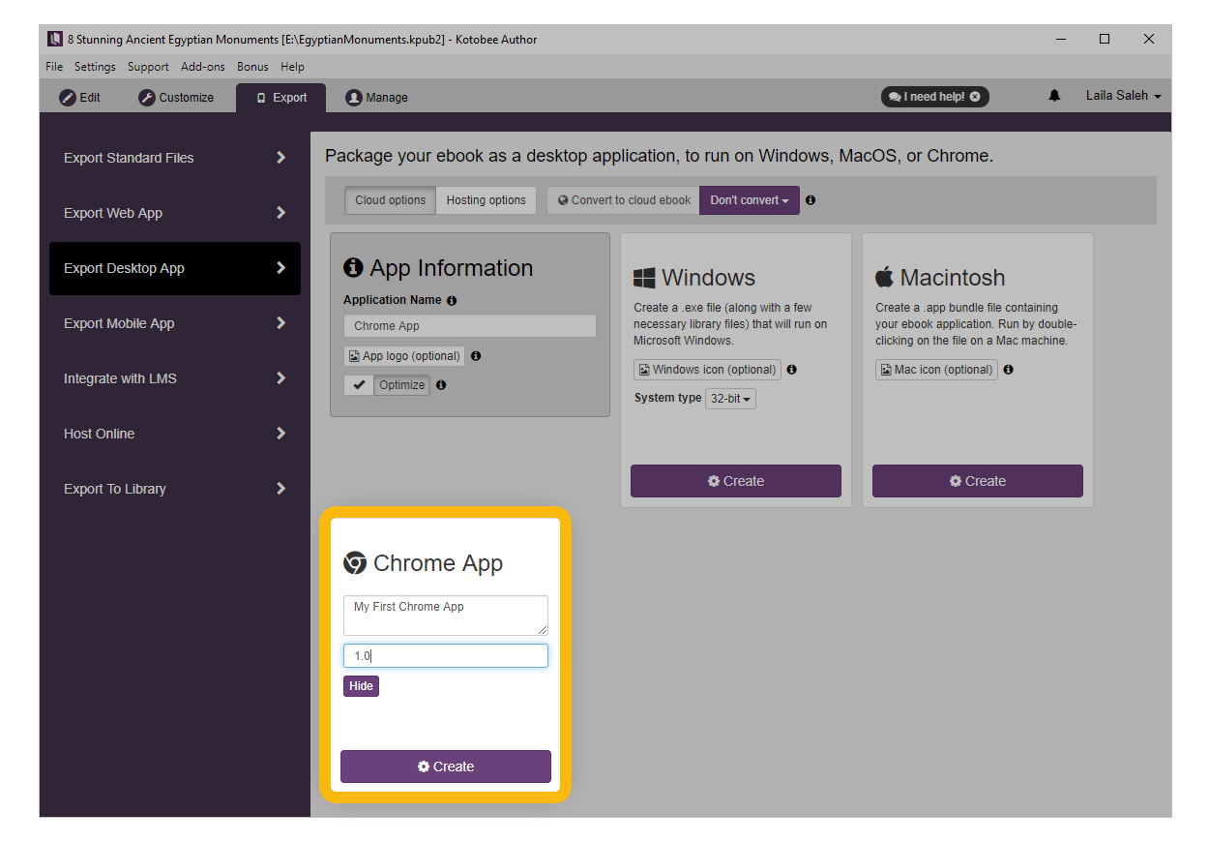Click Convert to cloud ebook button
This screenshot has height=842, width=1209.
click(624, 200)
